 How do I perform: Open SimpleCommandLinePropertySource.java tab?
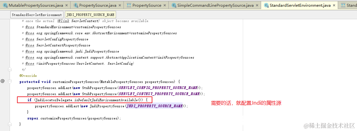click(x=215, y=5)
